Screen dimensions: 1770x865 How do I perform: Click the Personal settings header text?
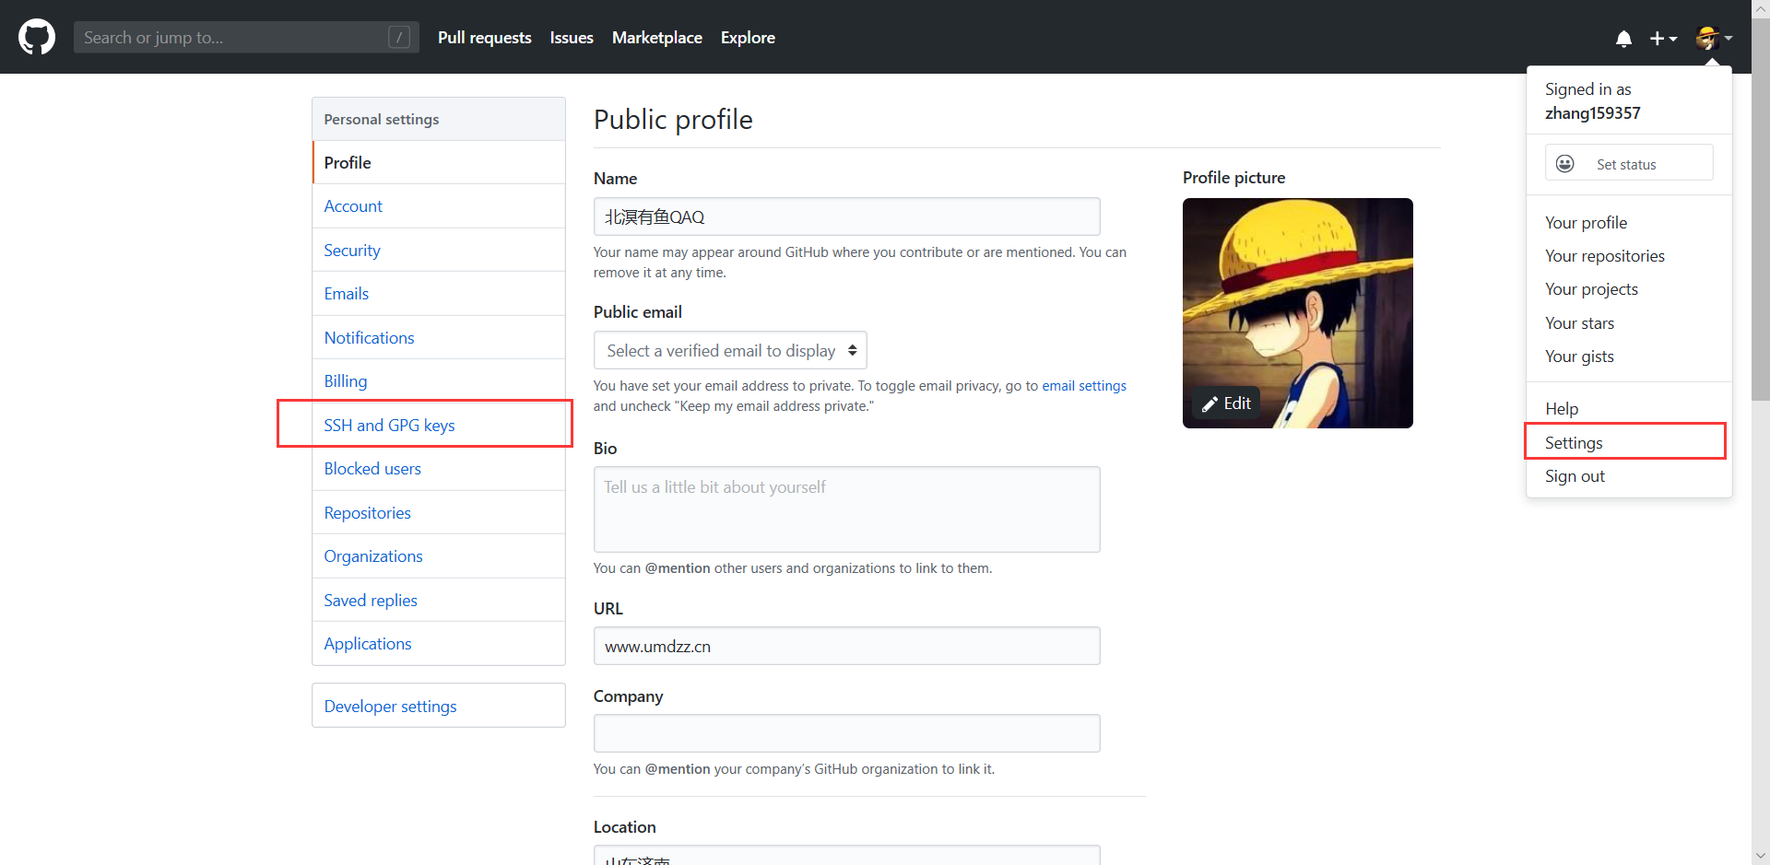pyautogui.click(x=381, y=120)
